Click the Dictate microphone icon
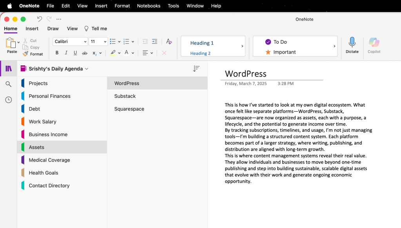The image size is (401, 228). point(352,42)
